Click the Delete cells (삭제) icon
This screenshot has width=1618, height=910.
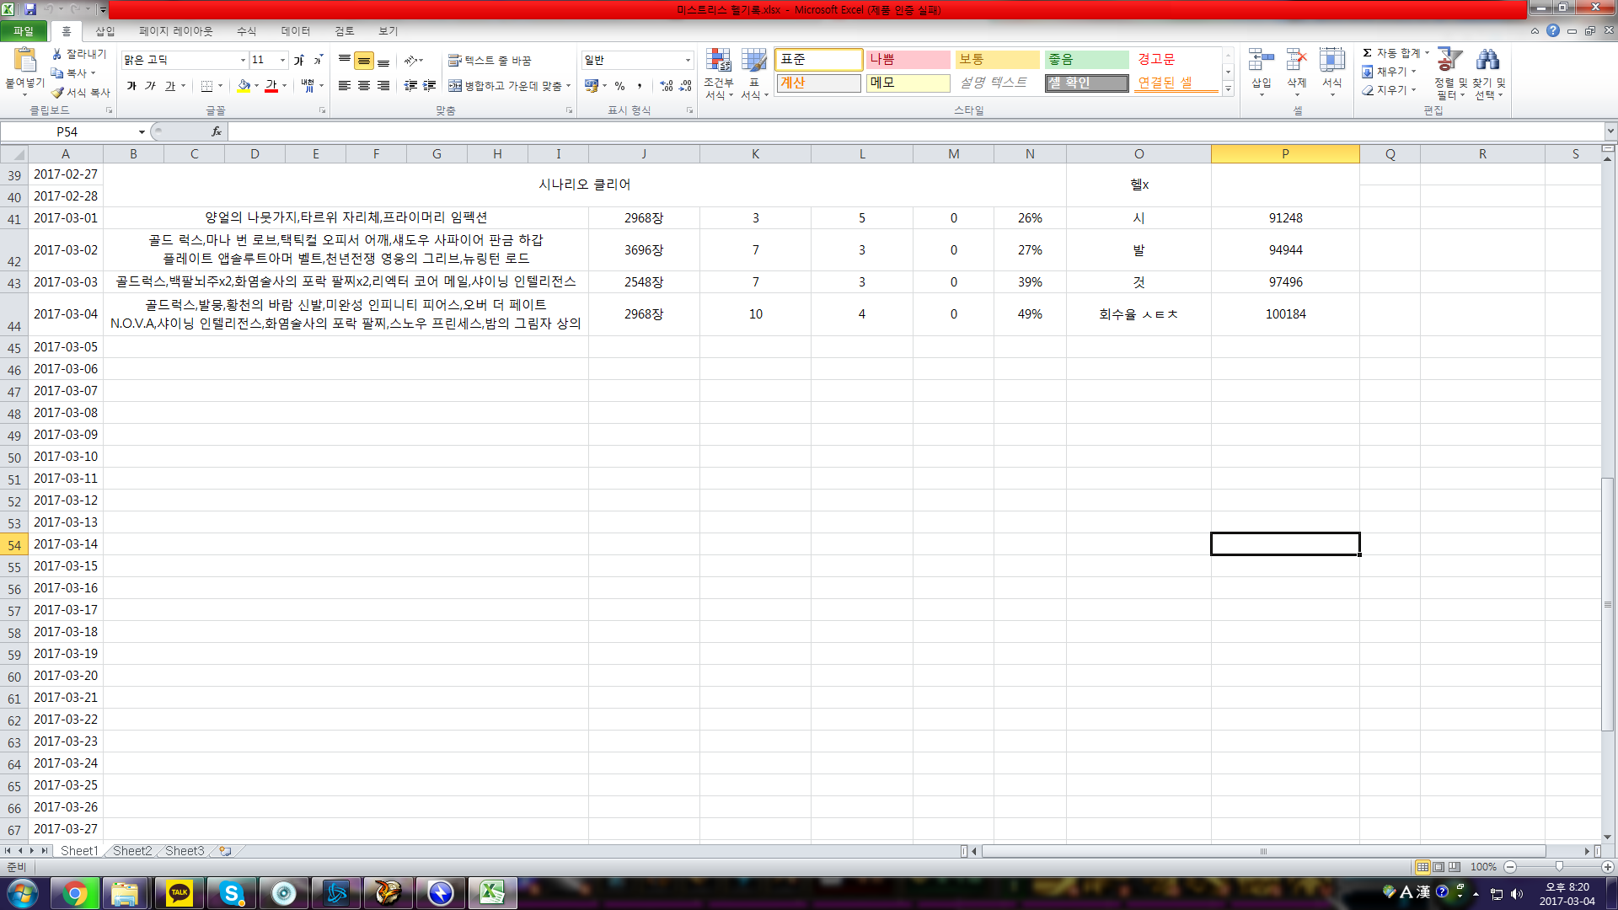point(1297,61)
